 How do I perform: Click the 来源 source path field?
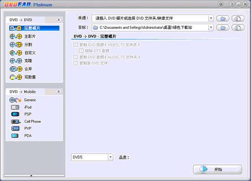[x=152, y=18]
